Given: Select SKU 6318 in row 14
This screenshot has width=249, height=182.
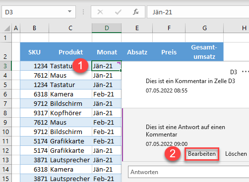Looking at the screenshot, I should [34, 169].
